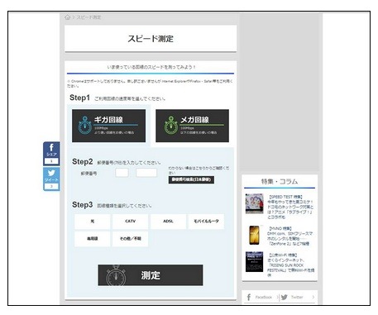Screen dimensions: 378x315
Task: Read the RISING SUN ROCK FESTIVAL article link
Action: [290, 265]
